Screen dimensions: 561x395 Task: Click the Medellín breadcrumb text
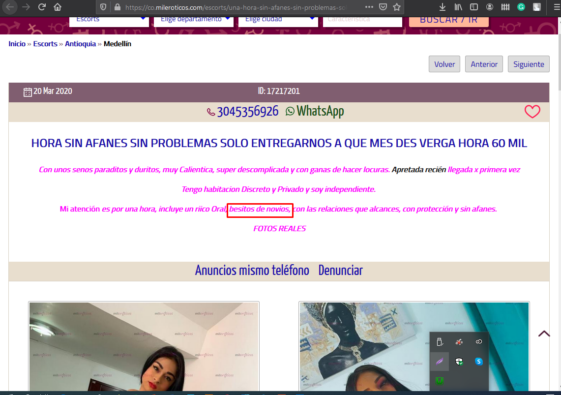click(118, 44)
